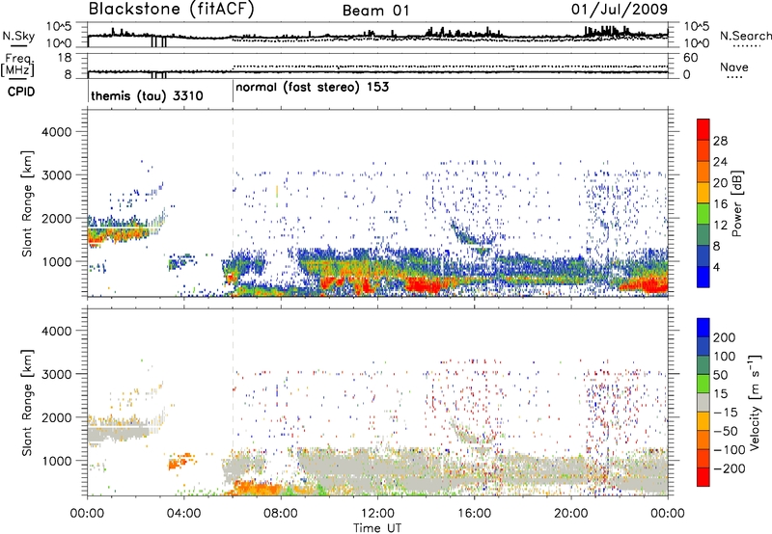Click the grey -15 to 15 velocity swatch
The width and height of the screenshot is (772, 534).
pyautogui.click(x=703, y=402)
